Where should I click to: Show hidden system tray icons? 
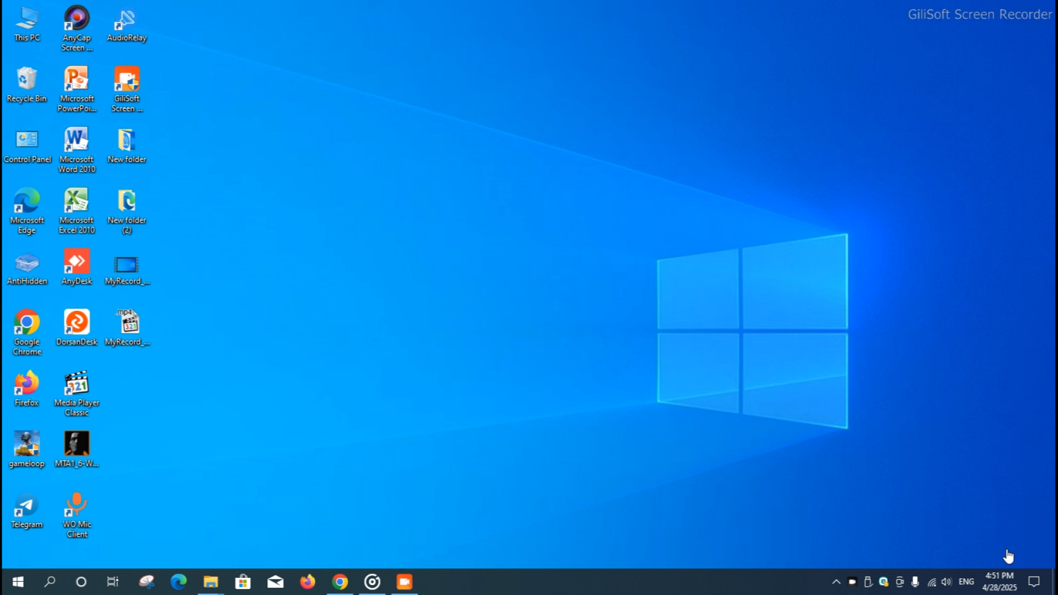pos(836,582)
